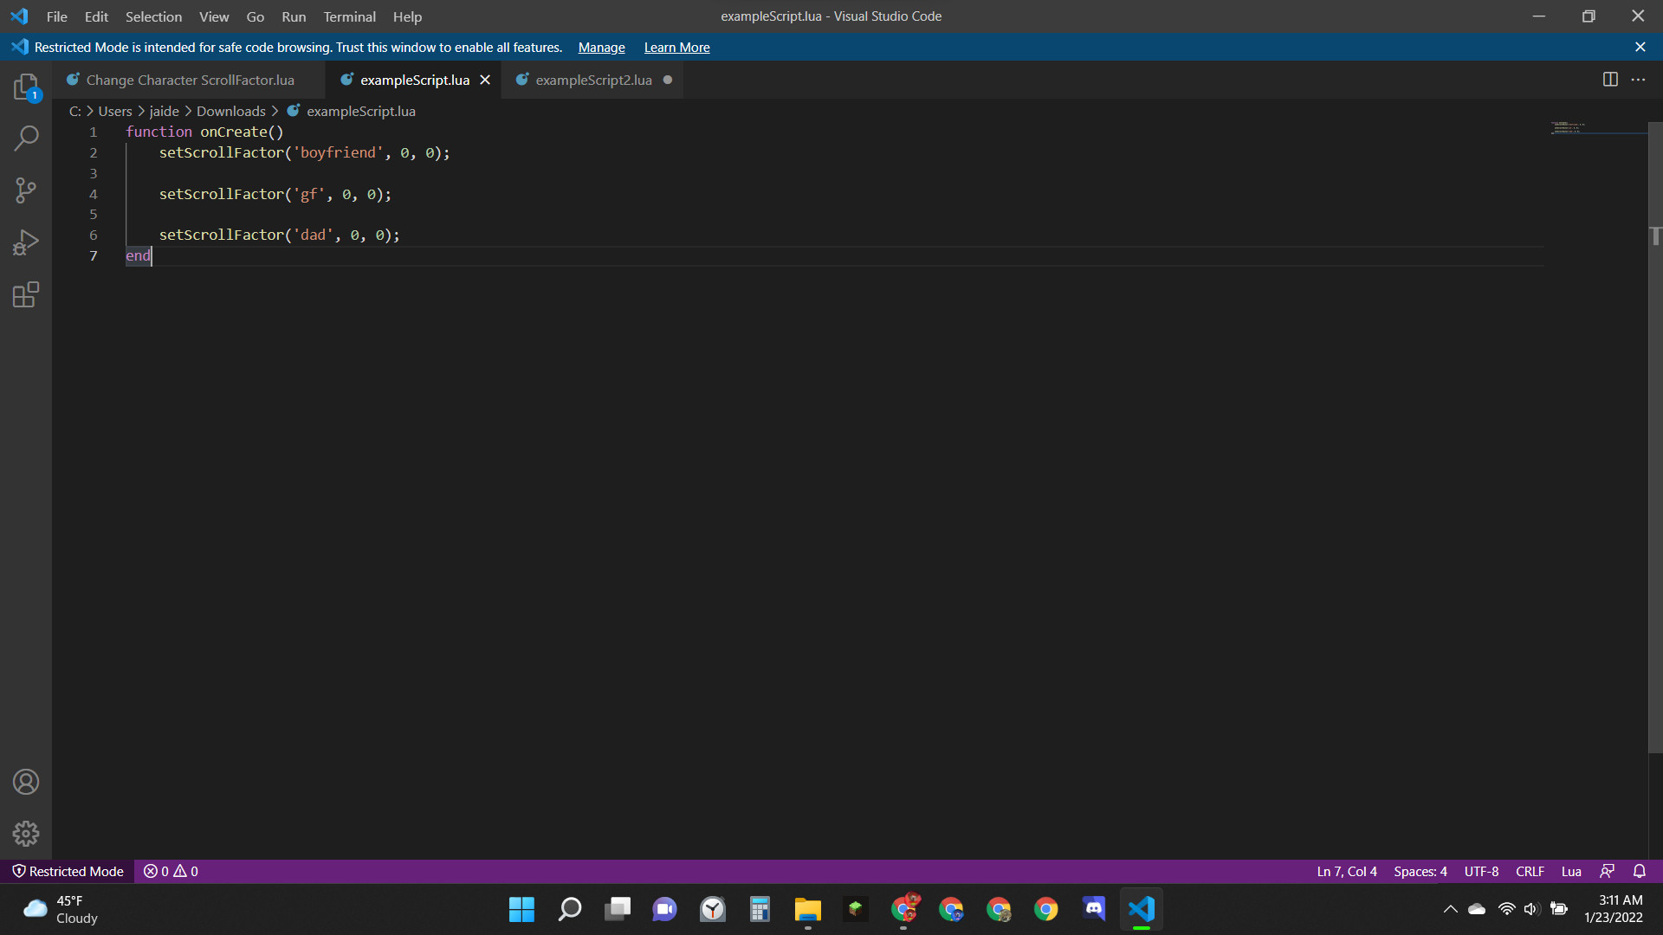Open the notifications bell in status bar

click(x=1640, y=871)
